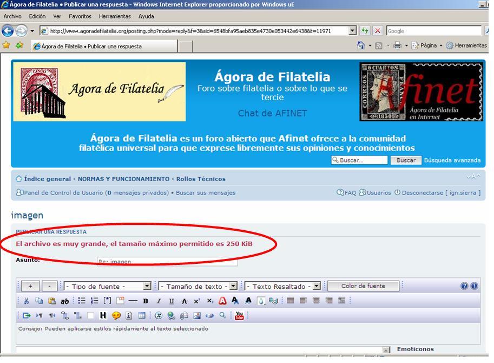The image size is (494, 363).
Task: Toggle bold formatting B
Action: [146, 301]
